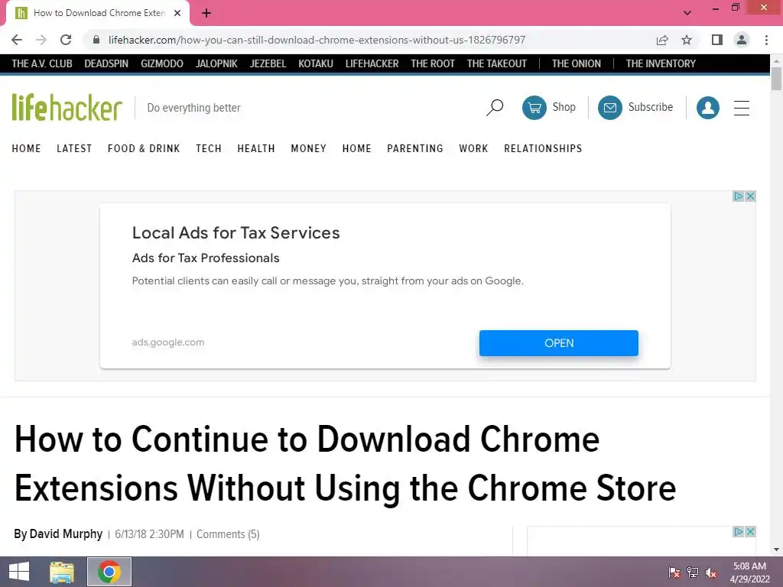Select TECH section

click(x=209, y=148)
